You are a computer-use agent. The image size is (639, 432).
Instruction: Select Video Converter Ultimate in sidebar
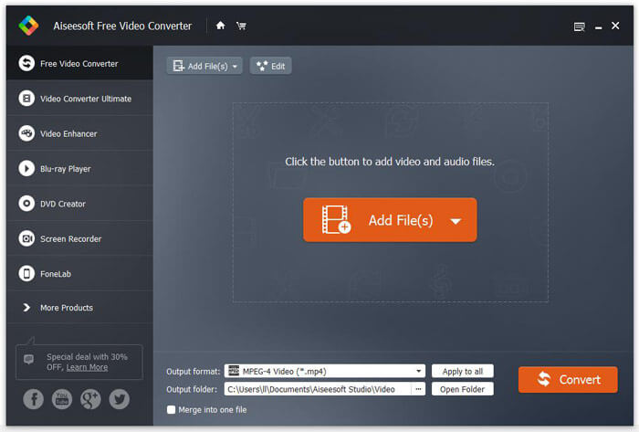[85, 99]
